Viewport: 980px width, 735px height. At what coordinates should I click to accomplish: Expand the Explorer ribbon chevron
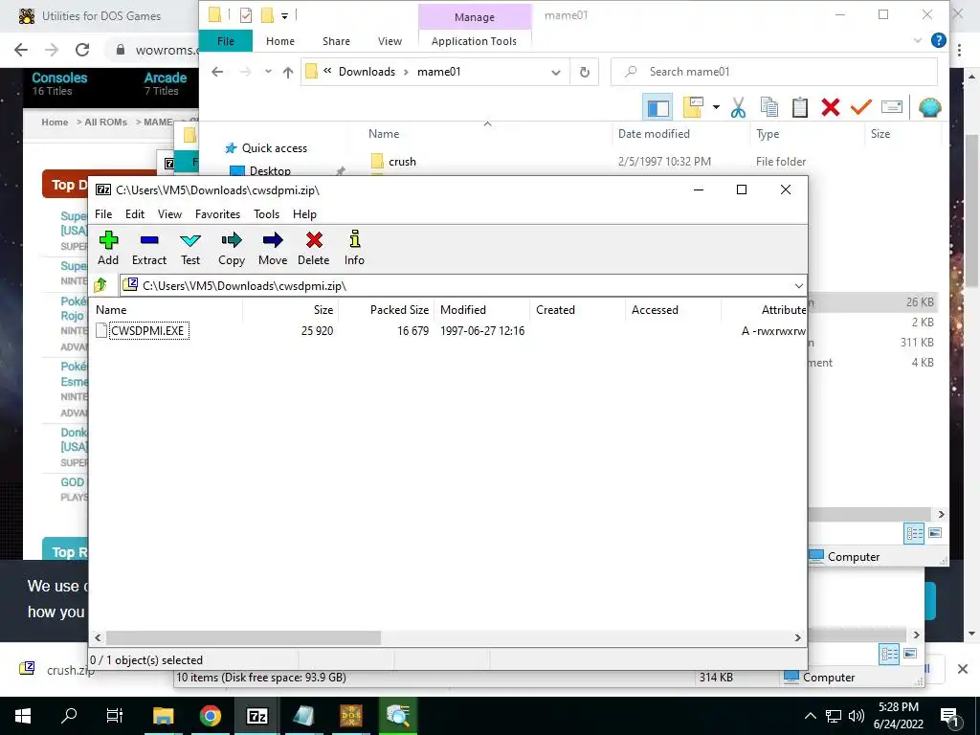pyautogui.click(x=918, y=40)
